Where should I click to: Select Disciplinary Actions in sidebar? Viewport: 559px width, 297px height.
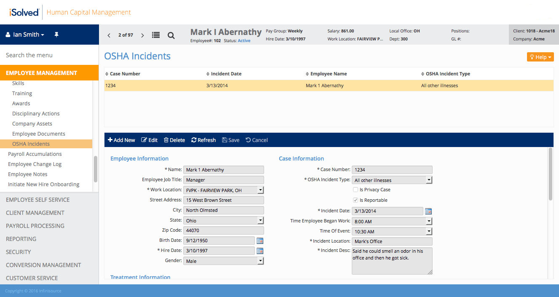tap(36, 114)
